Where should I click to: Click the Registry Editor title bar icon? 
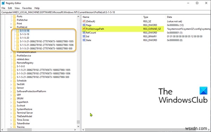tap(3, 3)
